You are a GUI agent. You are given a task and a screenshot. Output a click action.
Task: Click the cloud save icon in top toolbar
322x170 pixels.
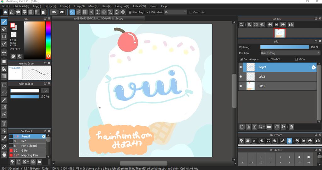click(x=5, y=12)
